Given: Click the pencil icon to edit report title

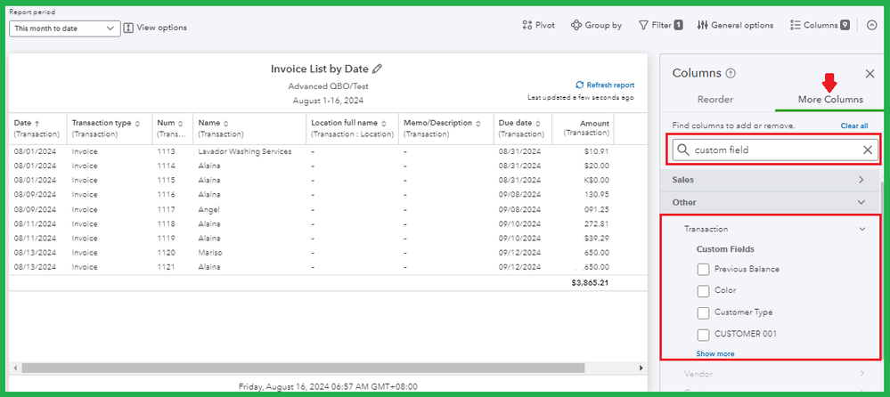Looking at the screenshot, I should pyautogui.click(x=377, y=69).
